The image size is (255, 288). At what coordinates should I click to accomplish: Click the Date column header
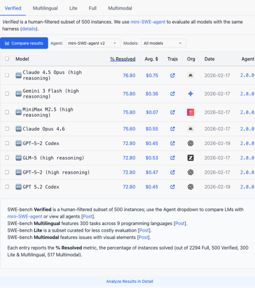click(209, 59)
